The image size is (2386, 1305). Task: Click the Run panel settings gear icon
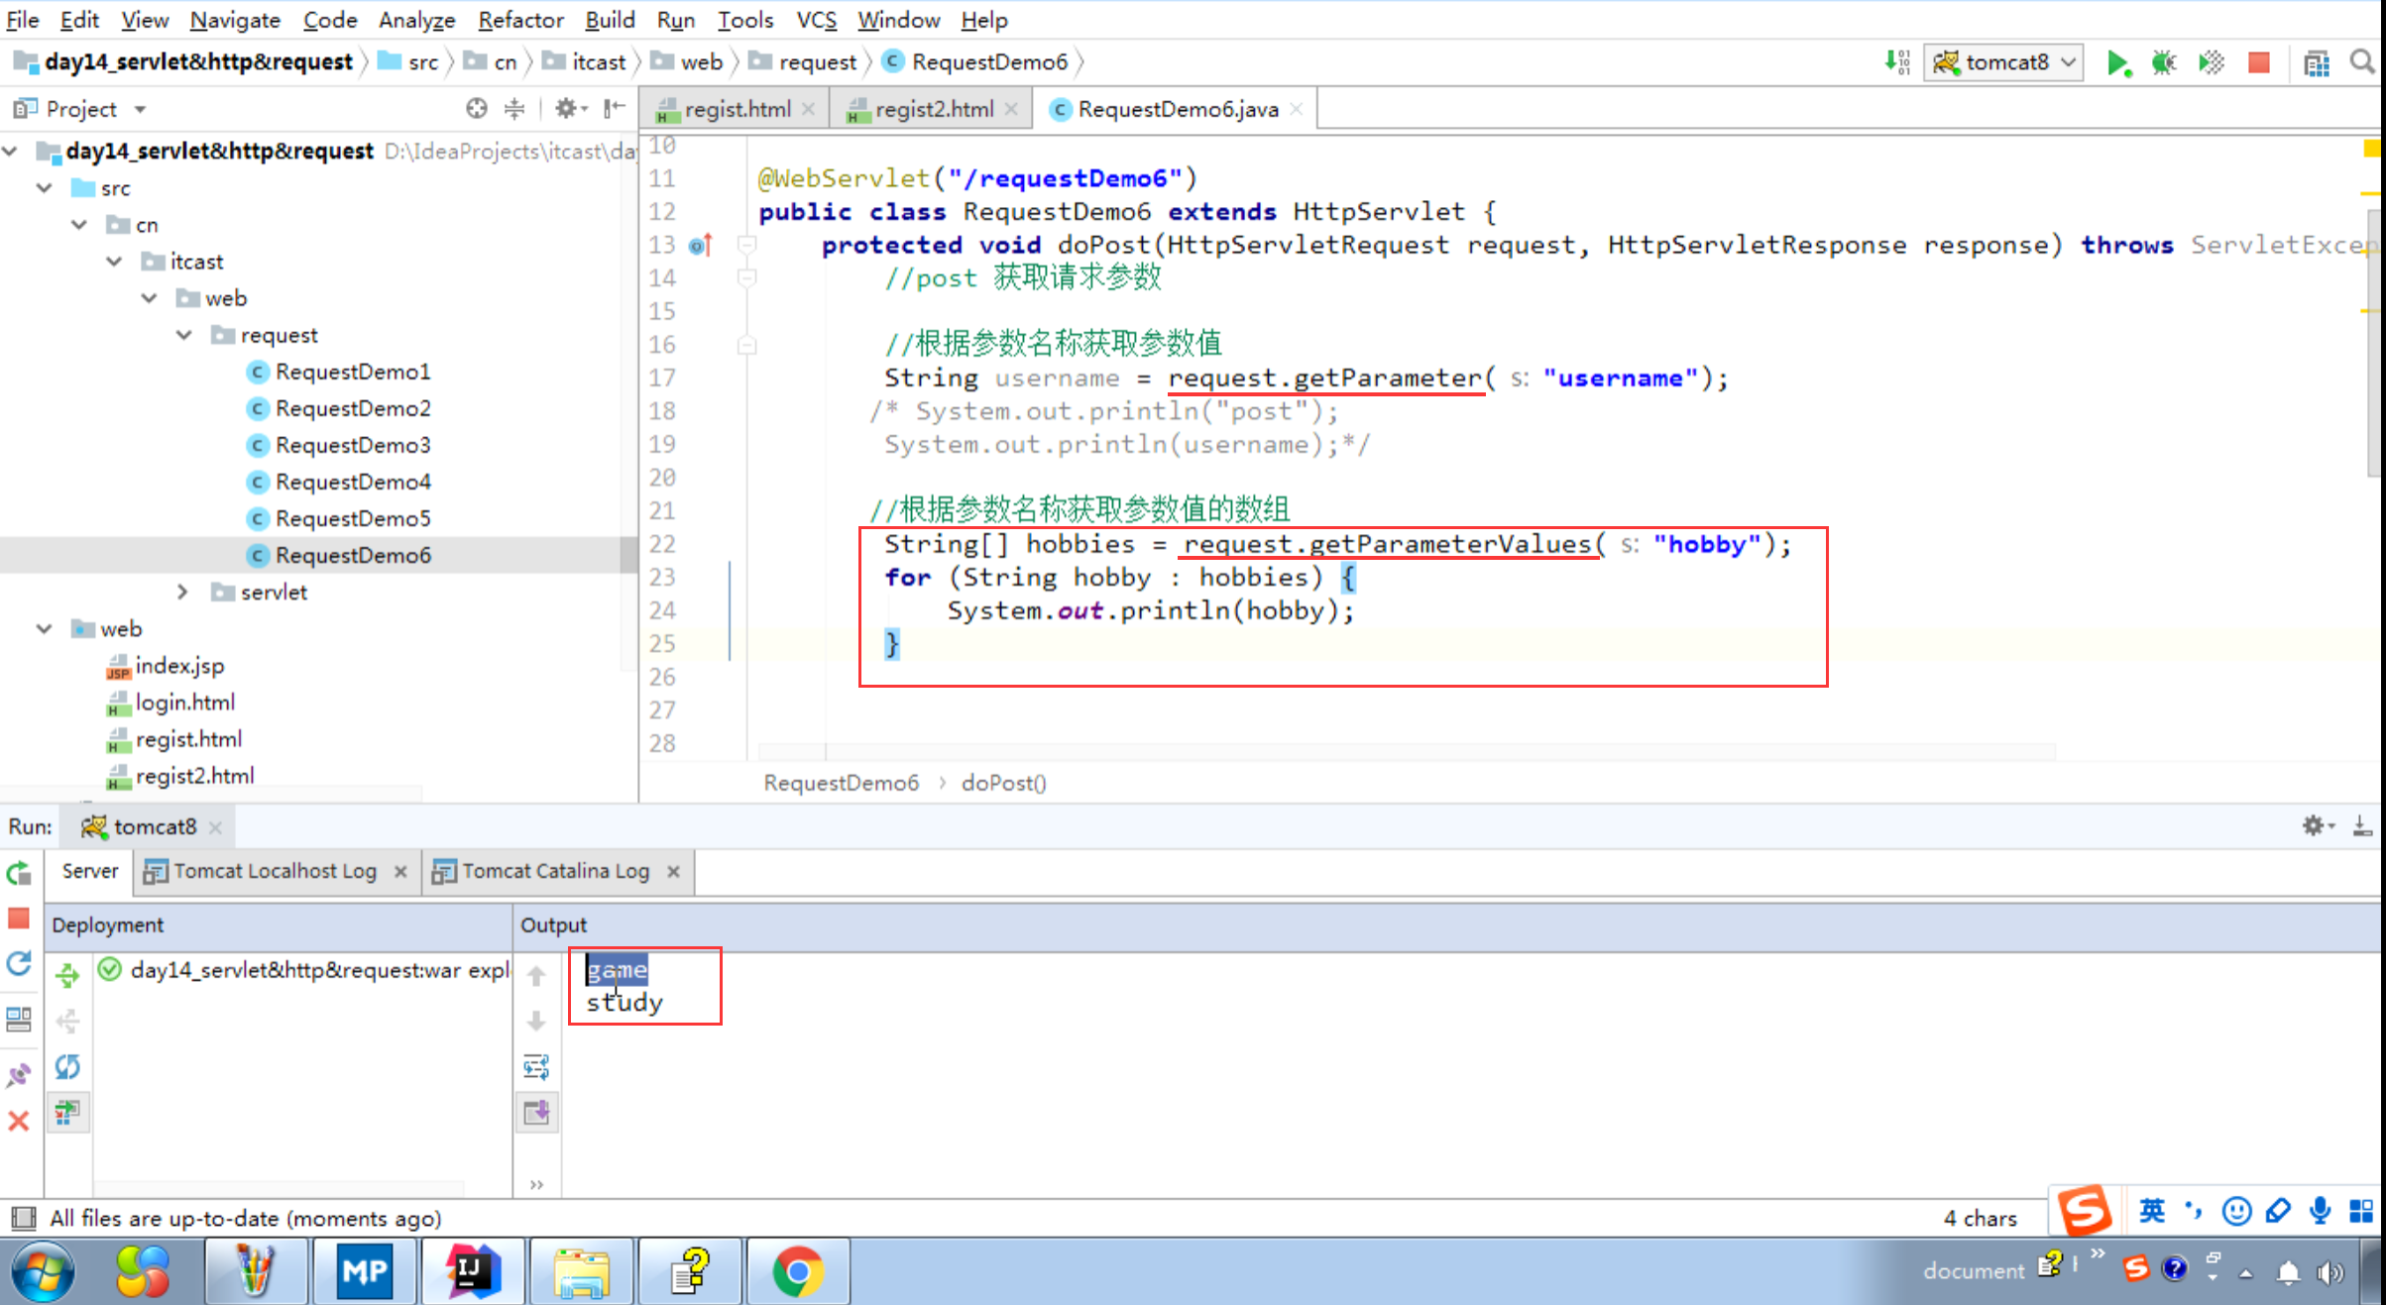[x=2315, y=825]
